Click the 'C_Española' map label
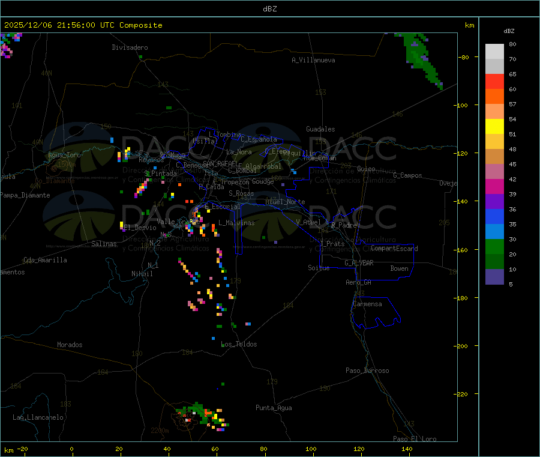The width and height of the screenshot is (540, 457). coord(259,139)
